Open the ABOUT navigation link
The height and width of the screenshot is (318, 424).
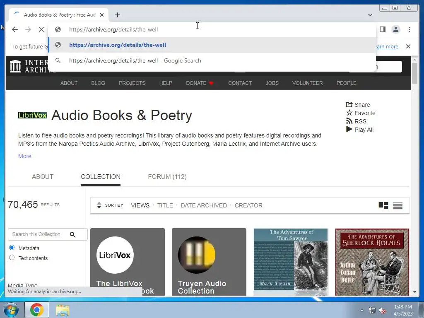tap(69, 83)
